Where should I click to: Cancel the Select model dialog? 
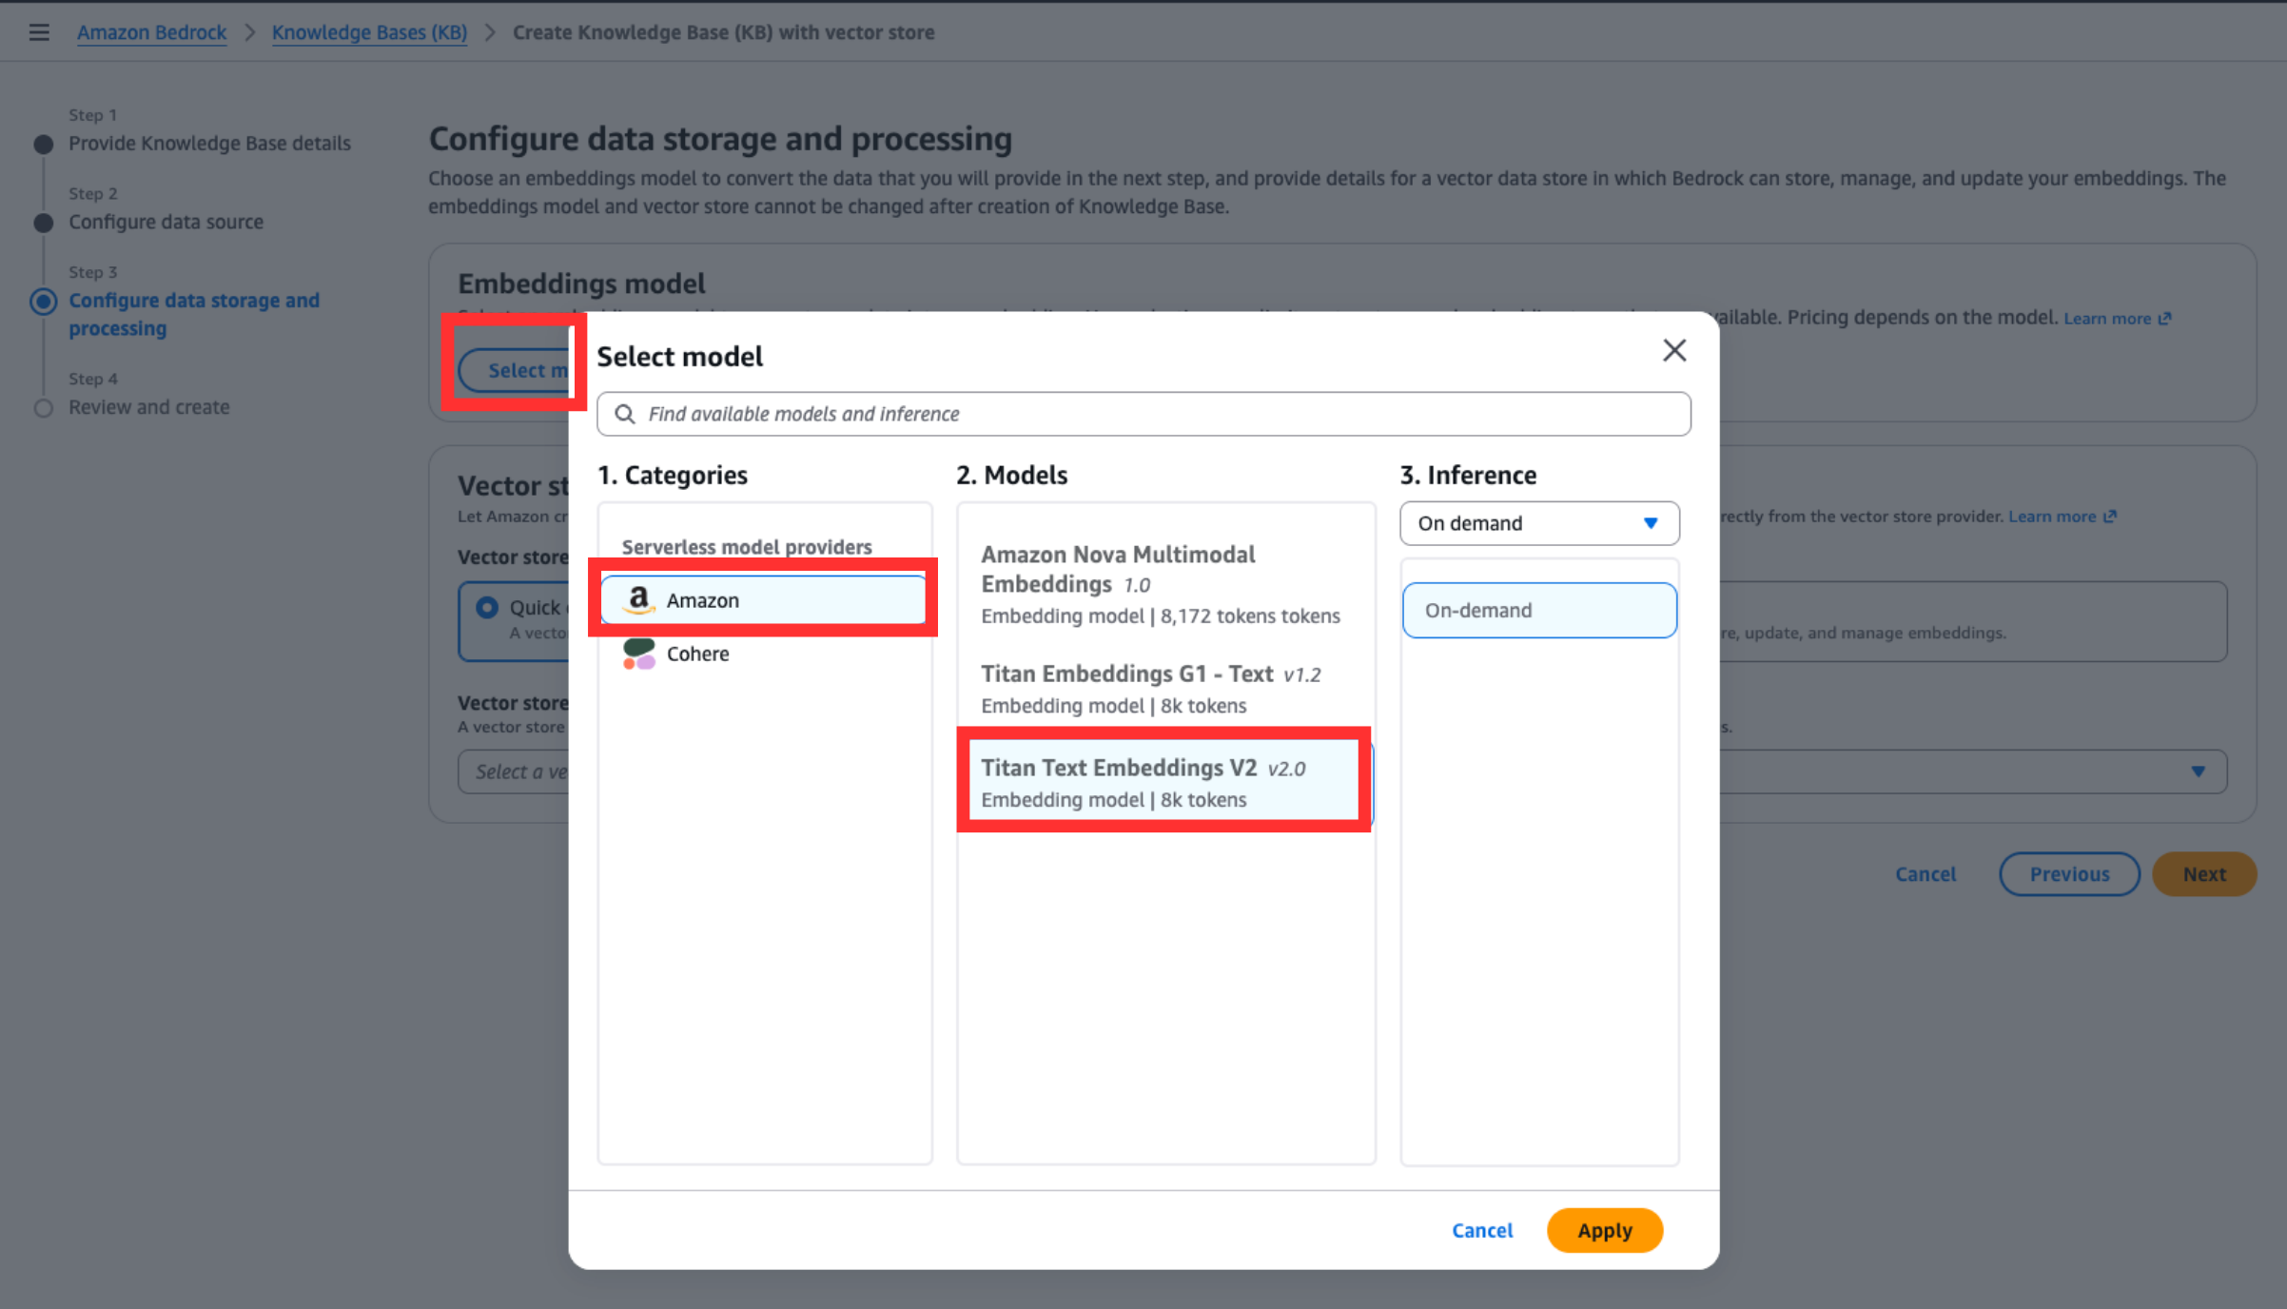1482,1230
